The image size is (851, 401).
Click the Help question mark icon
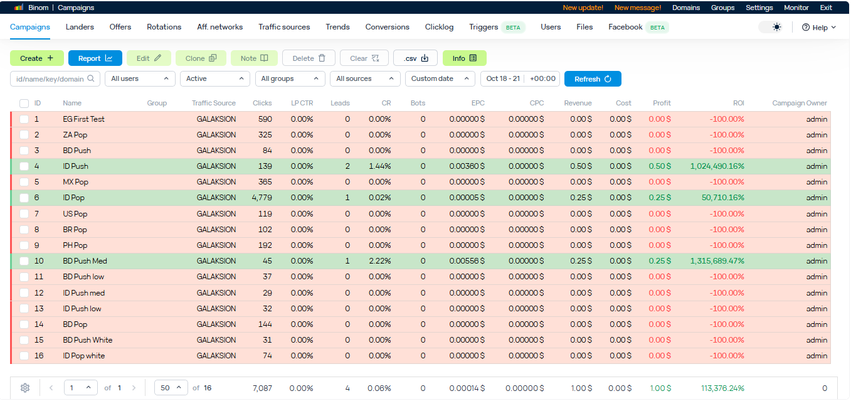click(x=806, y=28)
